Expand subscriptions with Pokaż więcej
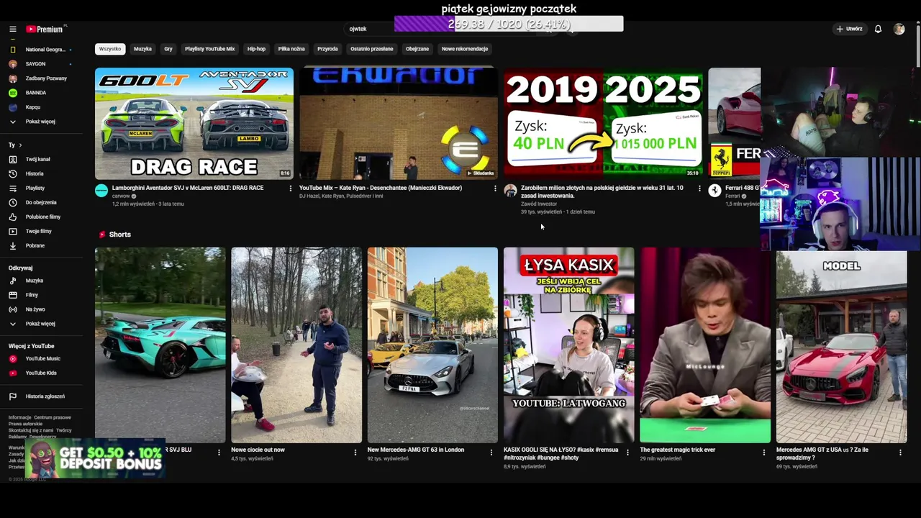 tap(40, 122)
